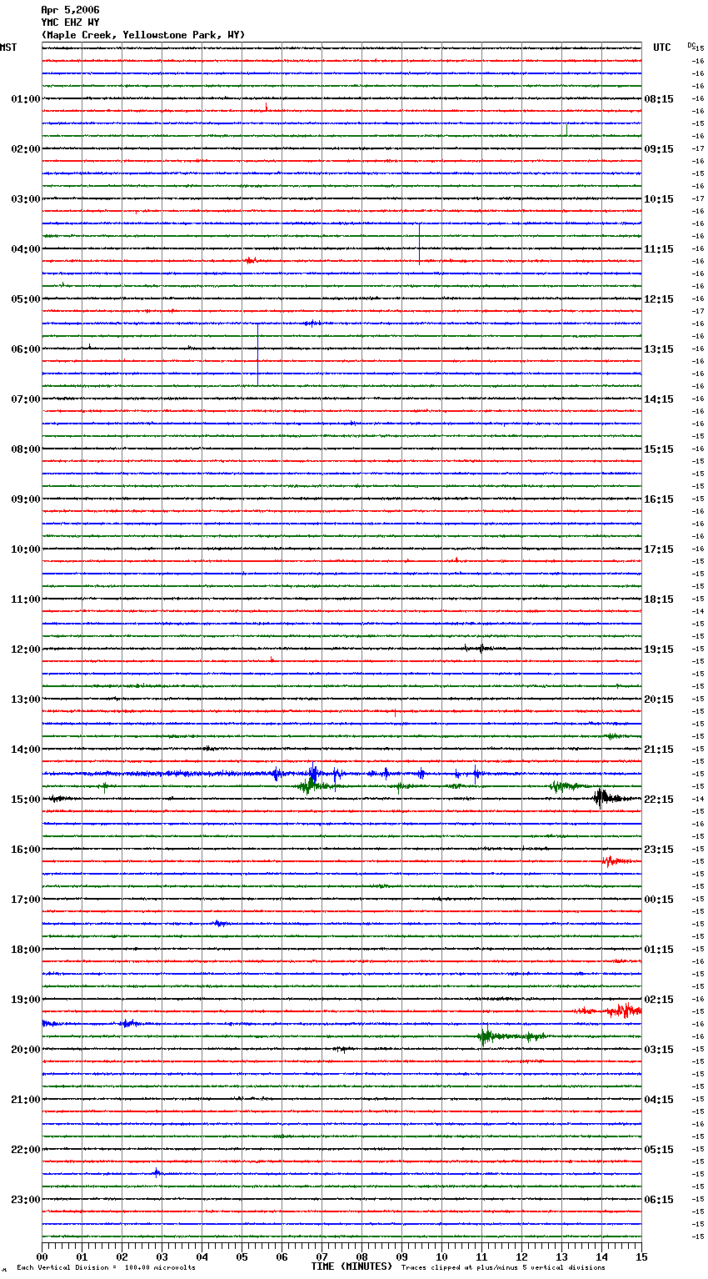Click the '(Maple Creek, Yellowstone Park, WY)' location label

point(143,35)
